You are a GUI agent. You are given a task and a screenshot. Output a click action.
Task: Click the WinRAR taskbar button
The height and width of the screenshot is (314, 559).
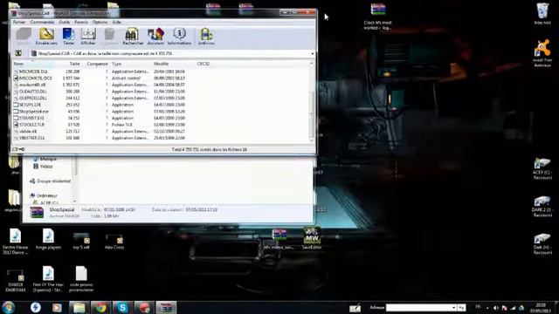coord(166,307)
